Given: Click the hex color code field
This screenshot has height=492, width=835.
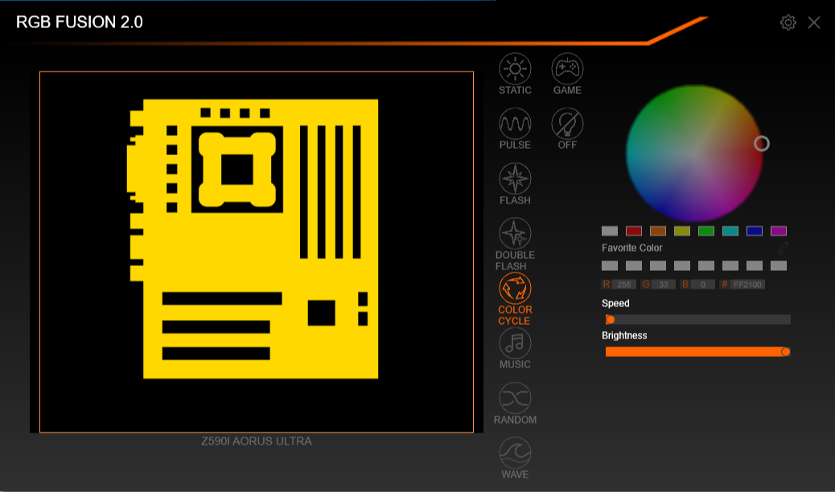Looking at the screenshot, I should (x=747, y=285).
